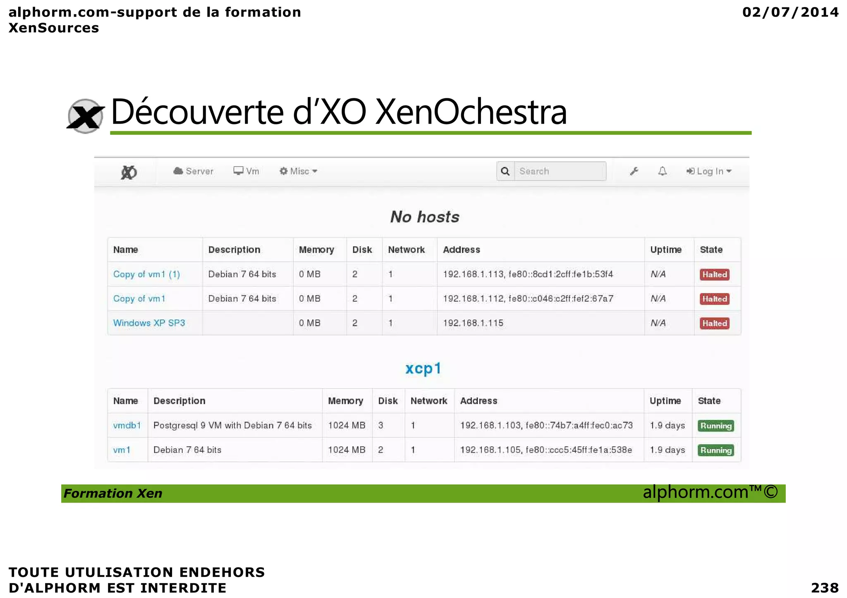Select 'Formation Xen' footer text
Screen dimensions: 847x598
112,493
